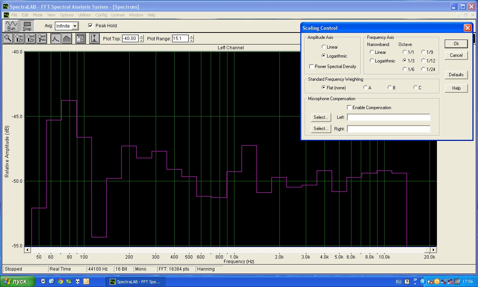This screenshot has height=287, width=478.
Task: Click Plot Range down stepper arrow
Action: [x=192, y=40]
